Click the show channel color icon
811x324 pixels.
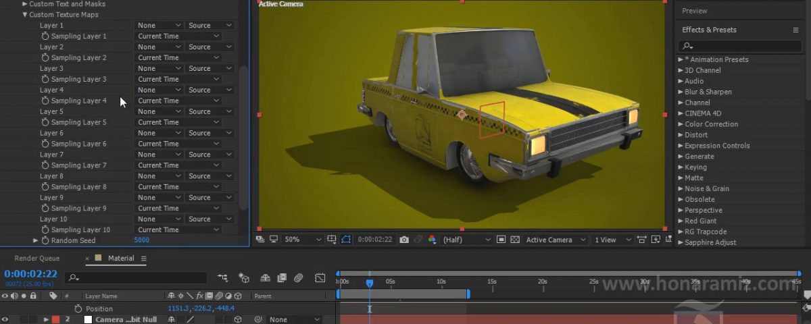tap(432, 240)
